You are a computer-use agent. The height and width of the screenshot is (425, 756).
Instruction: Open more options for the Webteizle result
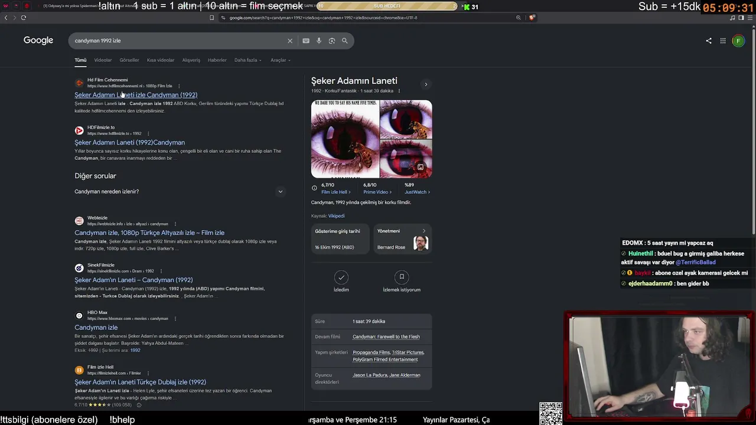coord(175,224)
